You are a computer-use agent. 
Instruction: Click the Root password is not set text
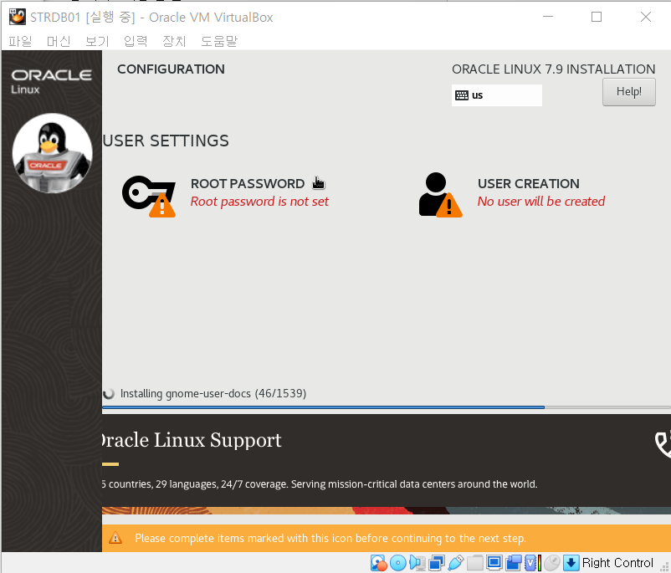click(x=259, y=201)
